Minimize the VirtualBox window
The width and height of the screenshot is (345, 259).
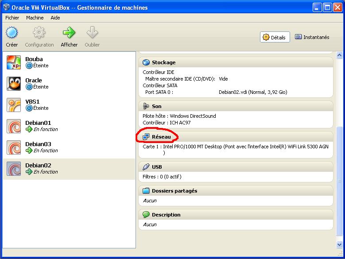(x=317, y=7)
